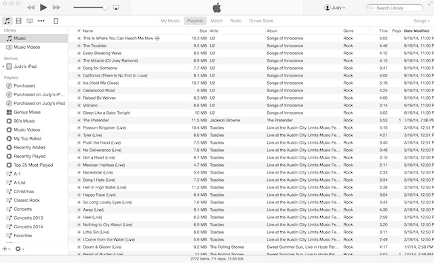Switch to Music library icon
Image resolution: width=434 pixels, height=263 pixels.
click(7, 21)
